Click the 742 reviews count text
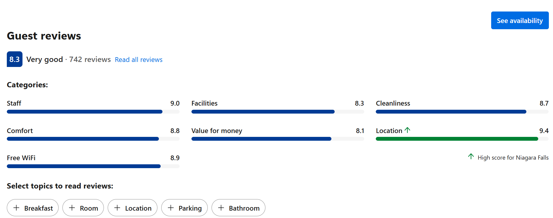This screenshot has width=553, height=218. [90, 60]
